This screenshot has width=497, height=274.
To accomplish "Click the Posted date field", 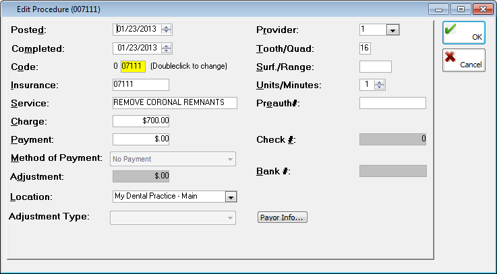I will [x=137, y=29].
